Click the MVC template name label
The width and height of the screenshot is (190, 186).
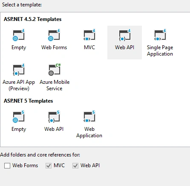89,47
